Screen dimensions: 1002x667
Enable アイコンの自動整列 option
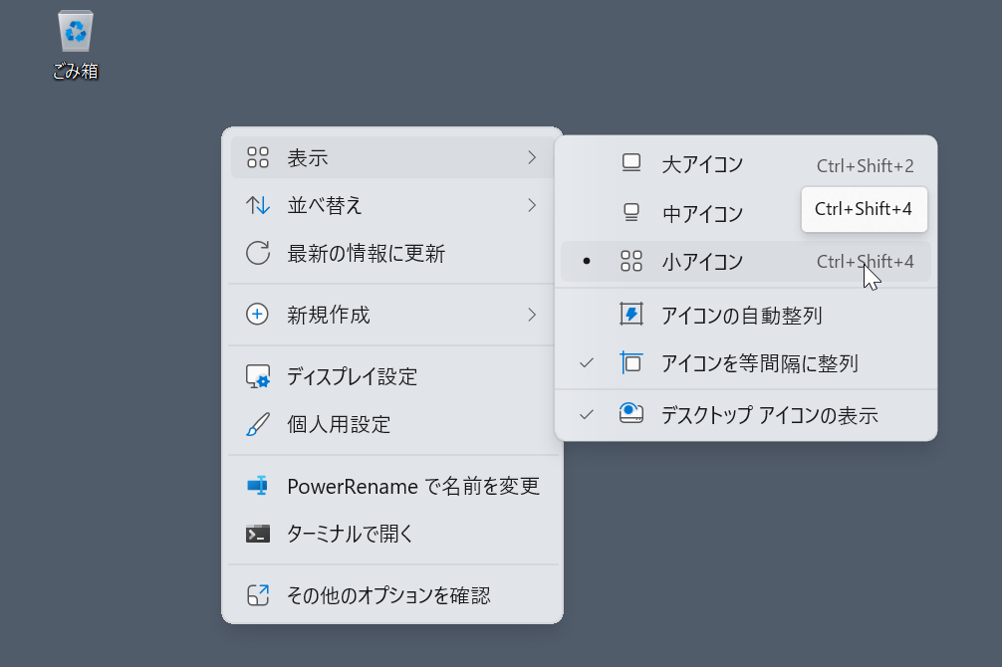[x=741, y=316]
